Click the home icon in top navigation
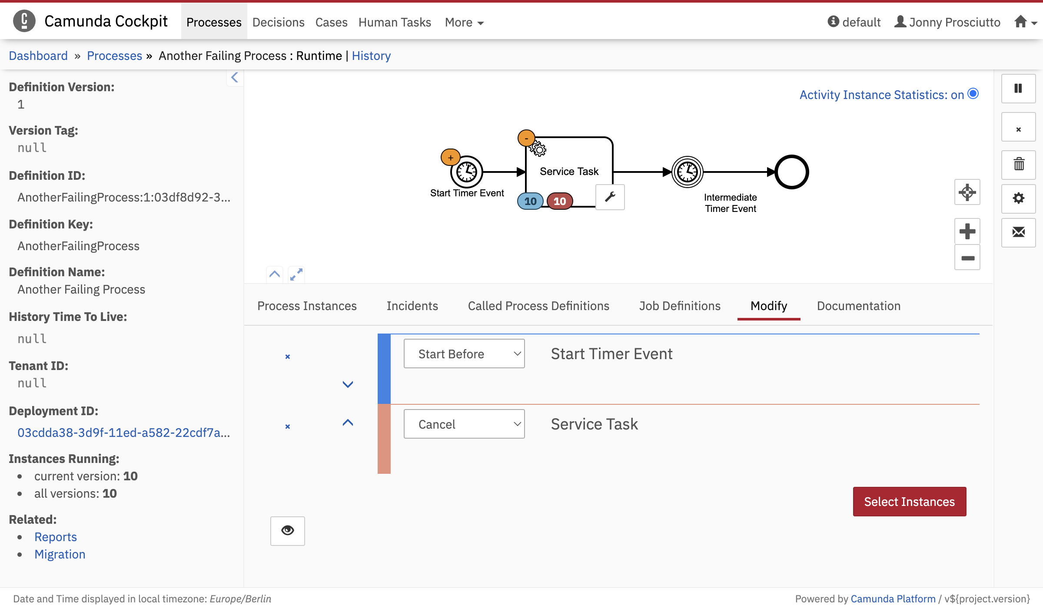Image resolution: width=1043 pixels, height=608 pixels. tap(1021, 21)
